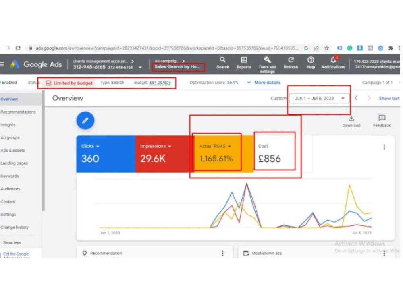Expand the clients management account breadcrumb
The height and width of the screenshot is (302, 403).
pos(103,61)
